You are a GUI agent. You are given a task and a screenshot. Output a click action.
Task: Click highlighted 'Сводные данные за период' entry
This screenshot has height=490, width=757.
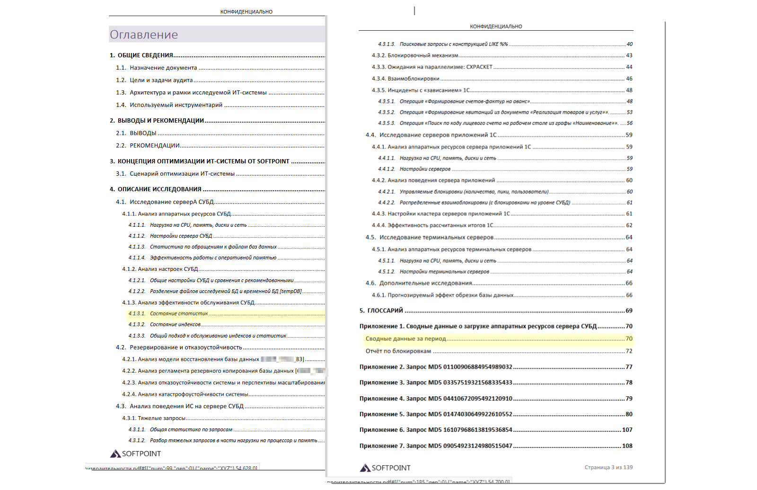[x=499, y=339]
